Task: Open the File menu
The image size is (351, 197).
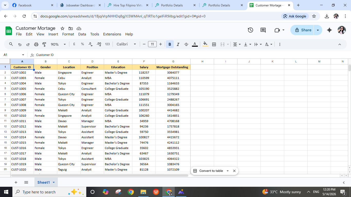Action: click(x=19, y=34)
